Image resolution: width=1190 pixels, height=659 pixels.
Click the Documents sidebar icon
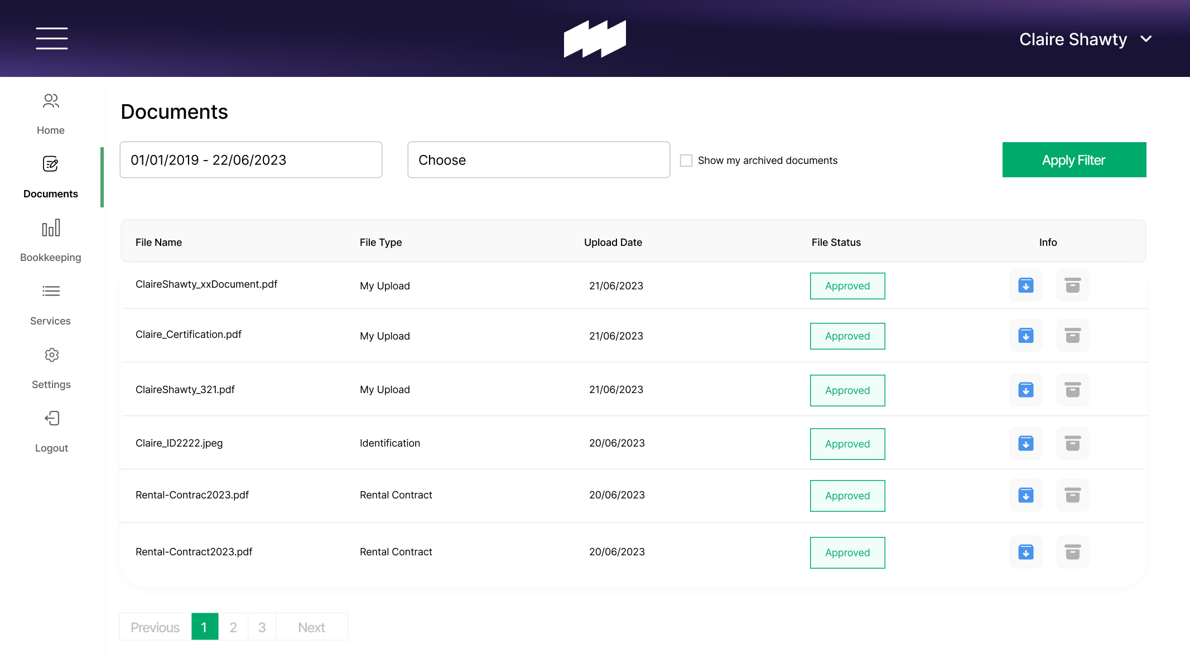[51, 164]
